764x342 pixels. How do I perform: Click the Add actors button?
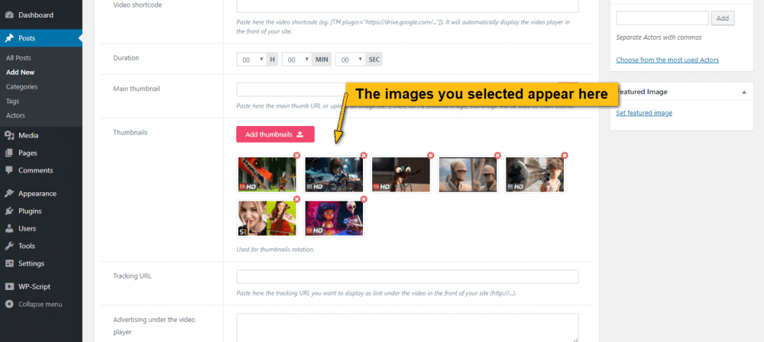(723, 18)
